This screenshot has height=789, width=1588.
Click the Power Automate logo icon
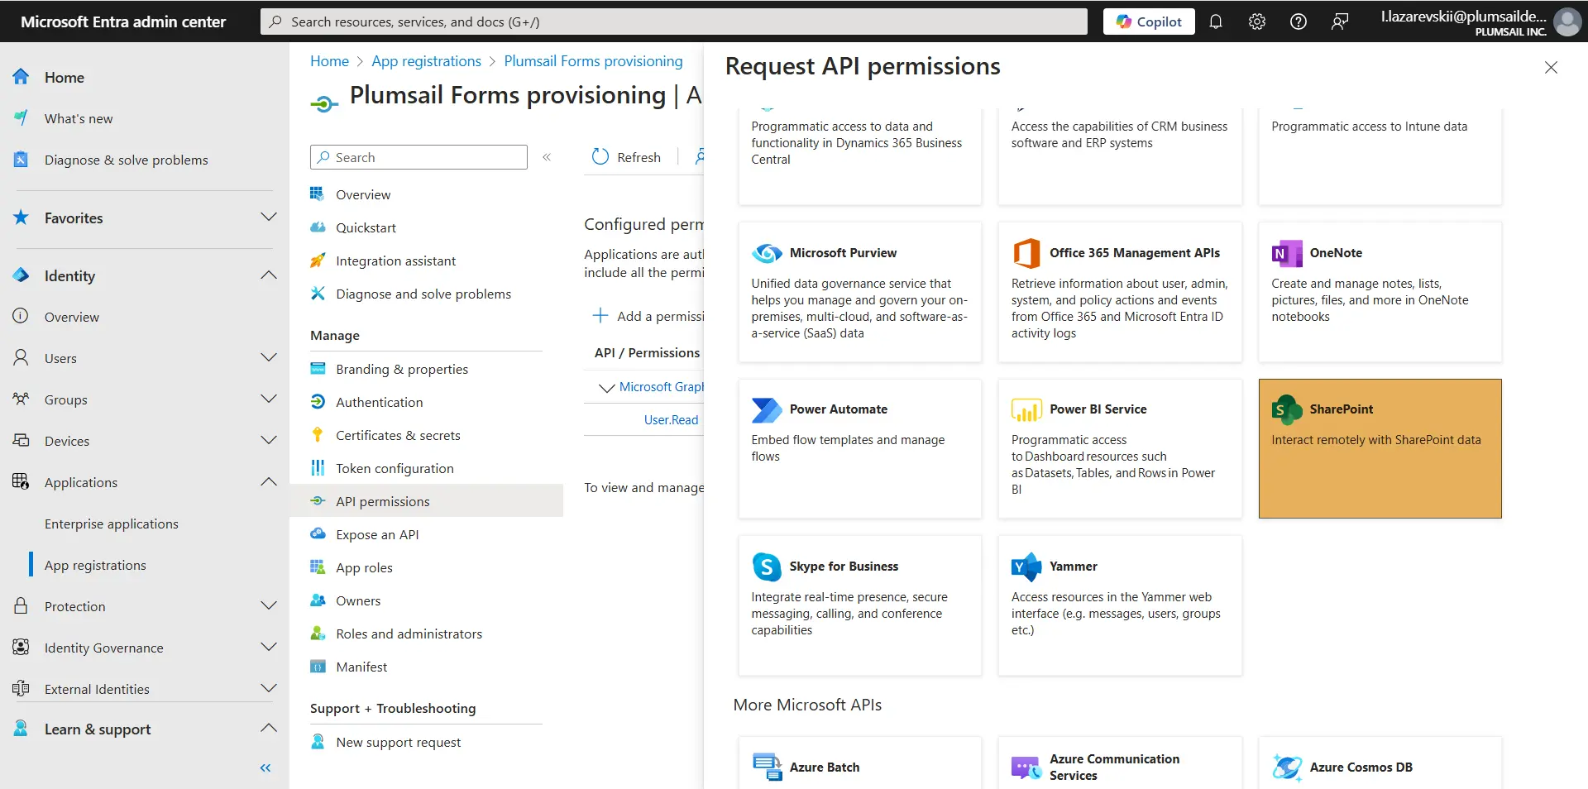tap(767, 409)
